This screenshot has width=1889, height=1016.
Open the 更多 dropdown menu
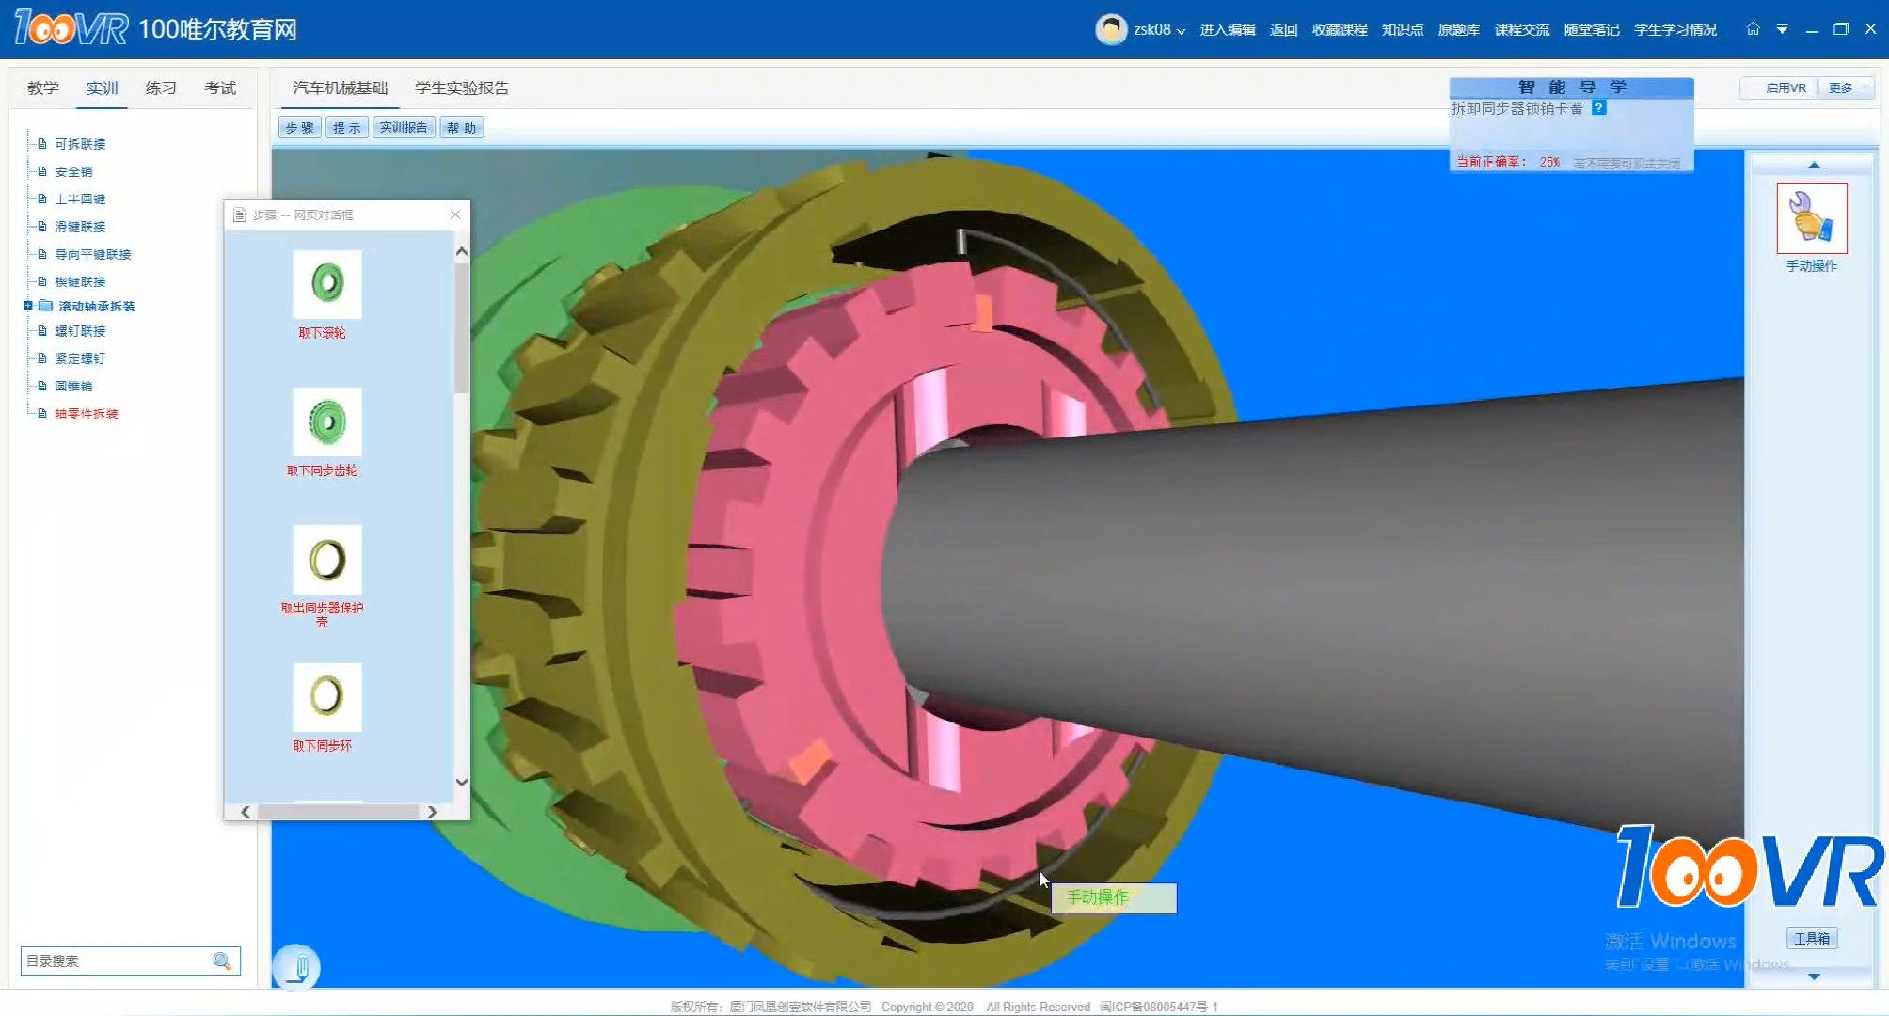[1846, 87]
